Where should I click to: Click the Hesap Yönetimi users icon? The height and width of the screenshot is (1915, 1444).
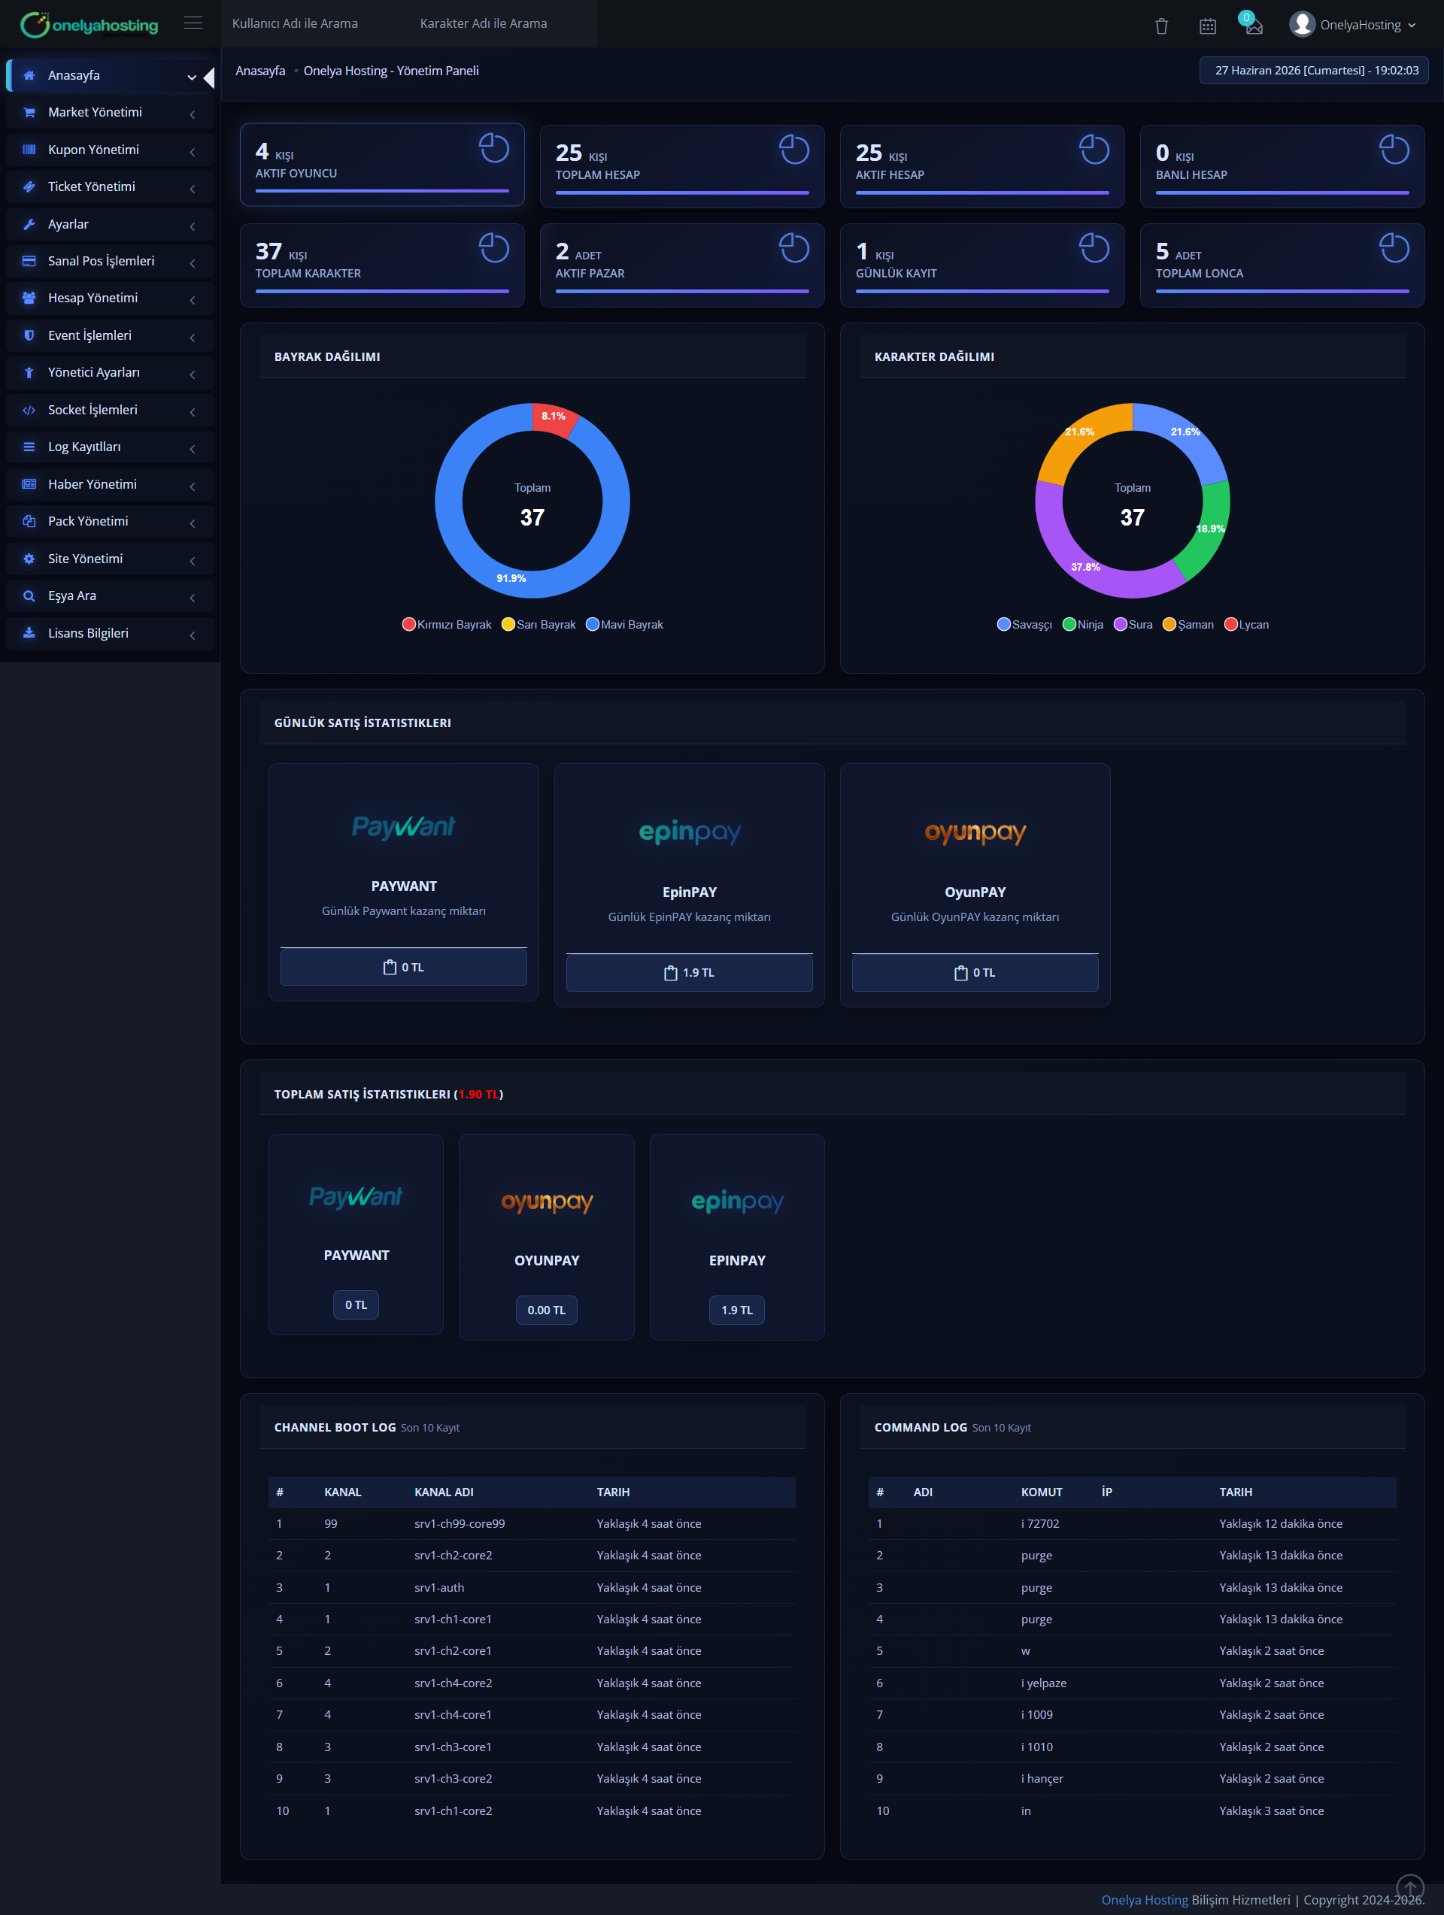29,298
